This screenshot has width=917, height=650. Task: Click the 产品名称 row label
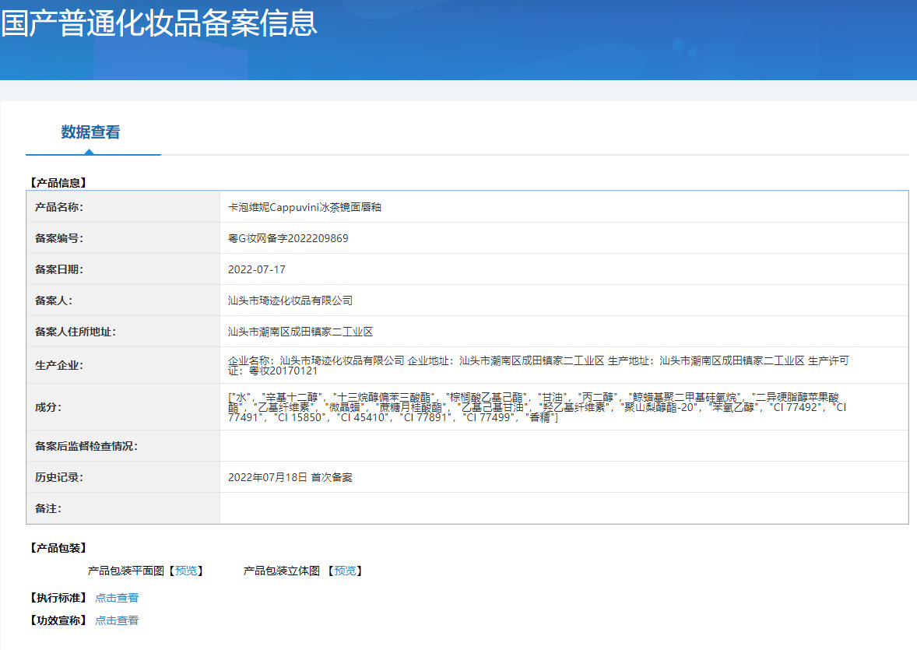pos(59,207)
